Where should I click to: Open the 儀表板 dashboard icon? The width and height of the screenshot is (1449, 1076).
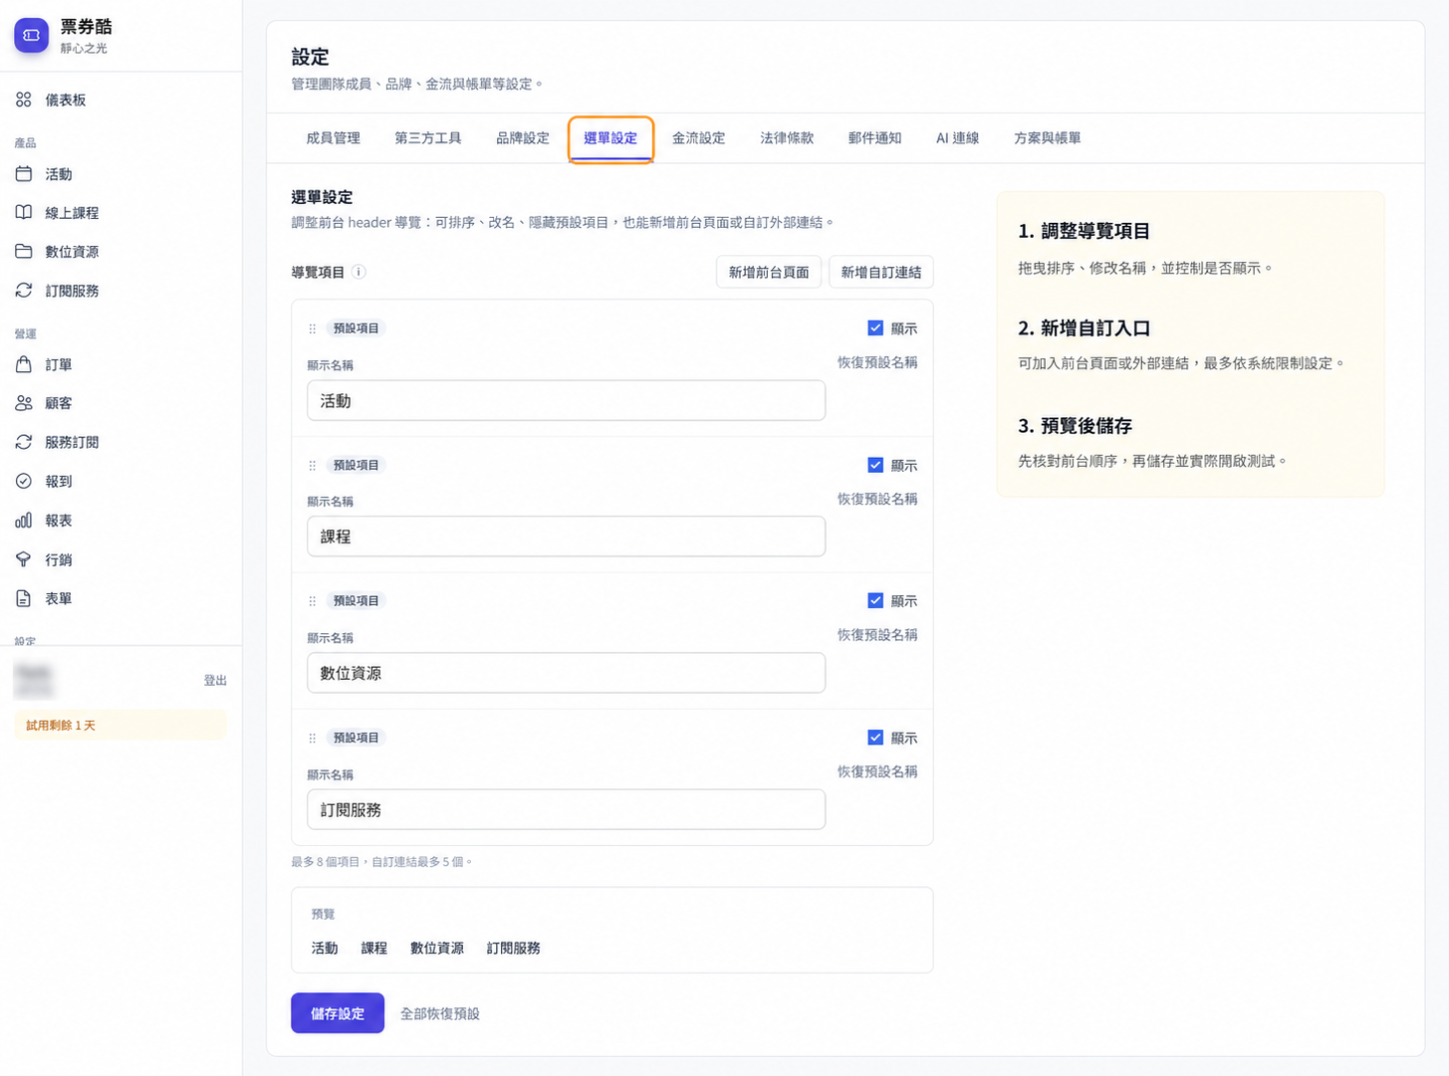tap(24, 100)
